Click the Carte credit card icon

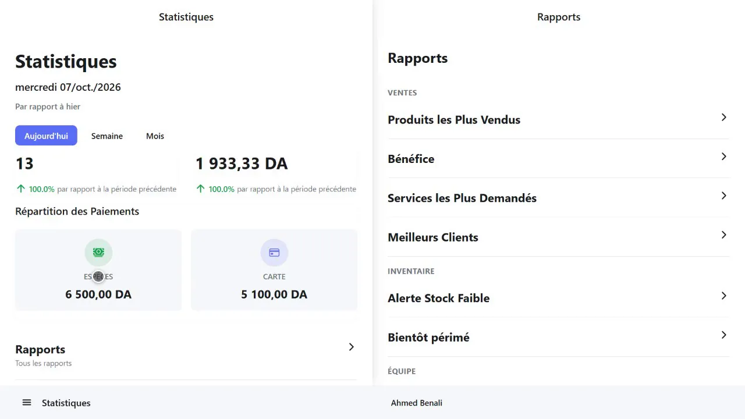click(x=274, y=253)
